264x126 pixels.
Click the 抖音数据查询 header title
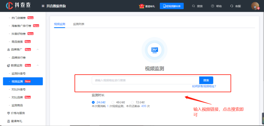tap(56, 6)
